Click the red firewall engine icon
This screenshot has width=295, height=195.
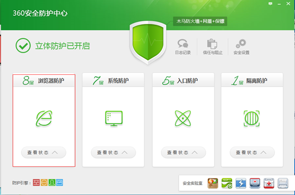36,182
